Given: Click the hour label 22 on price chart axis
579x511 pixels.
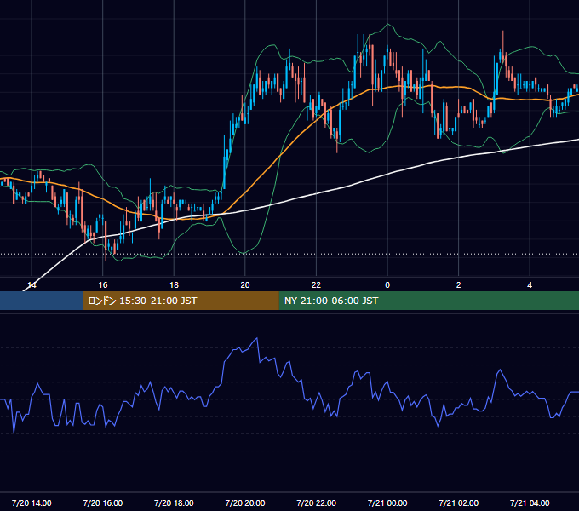Looking at the screenshot, I should click(316, 285).
